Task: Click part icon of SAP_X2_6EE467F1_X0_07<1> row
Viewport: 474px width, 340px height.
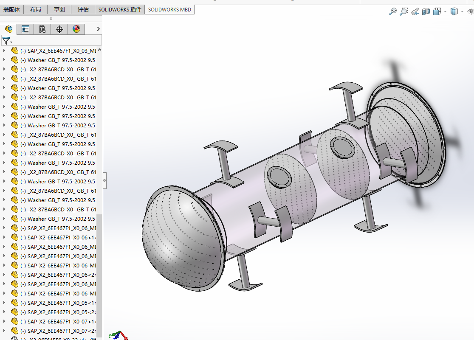Action: [x=14, y=321]
